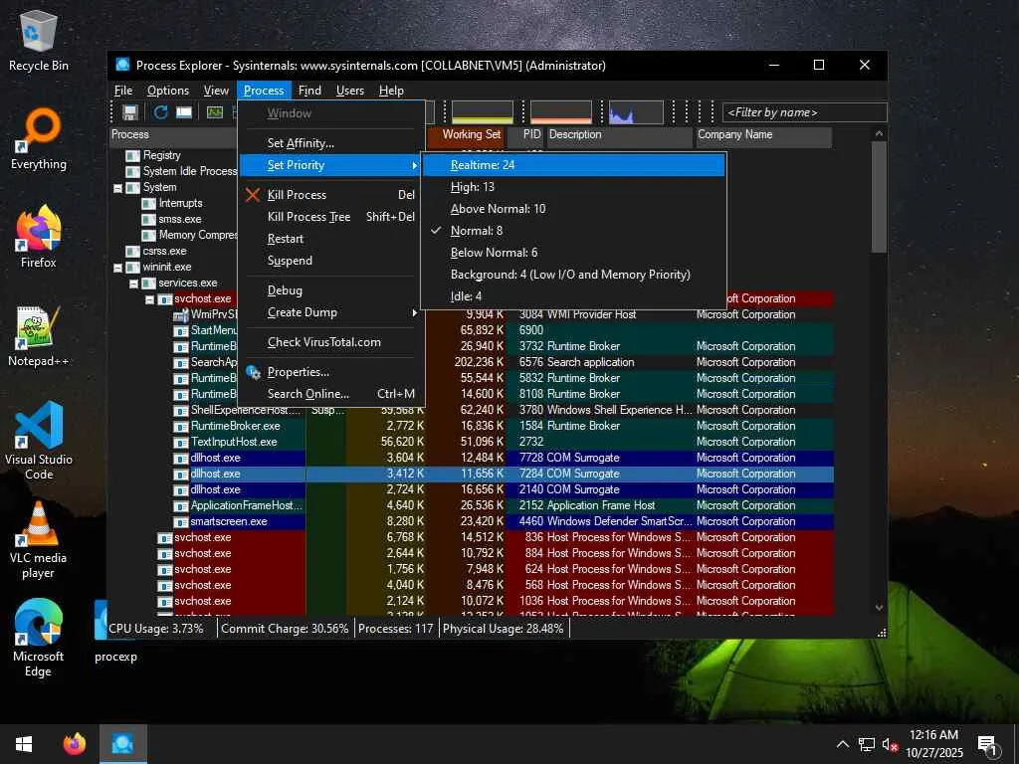Sort by the Company Name column header
This screenshot has width=1019, height=764.
tap(763, 134)
